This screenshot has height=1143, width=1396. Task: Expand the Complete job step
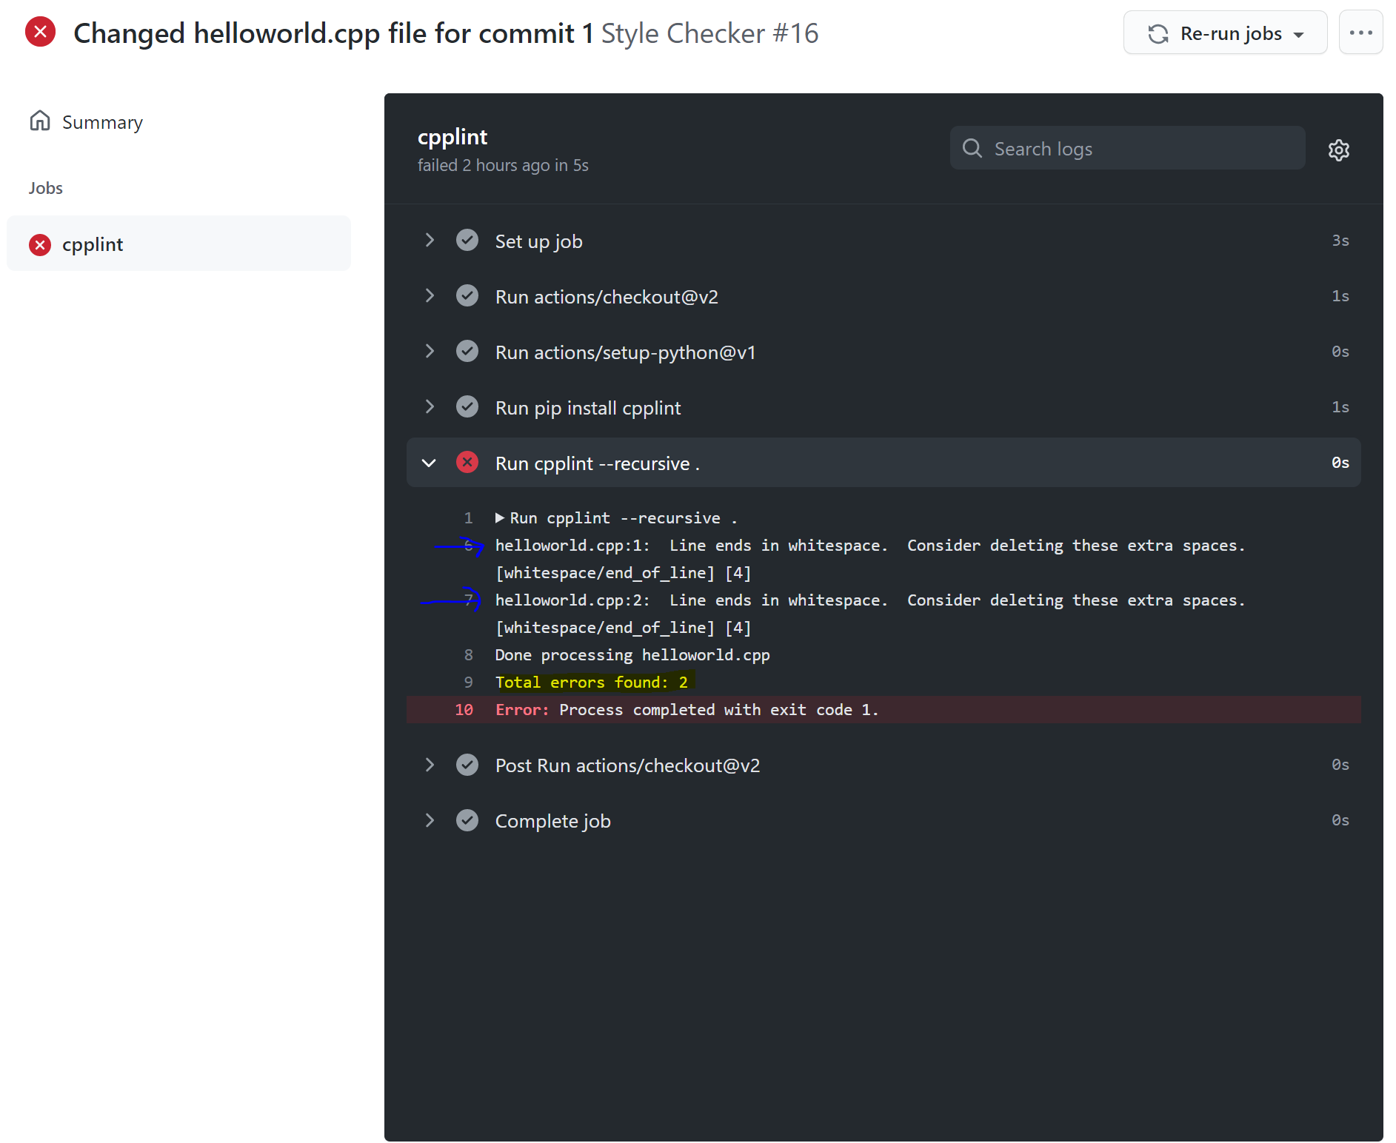[430, 819]
